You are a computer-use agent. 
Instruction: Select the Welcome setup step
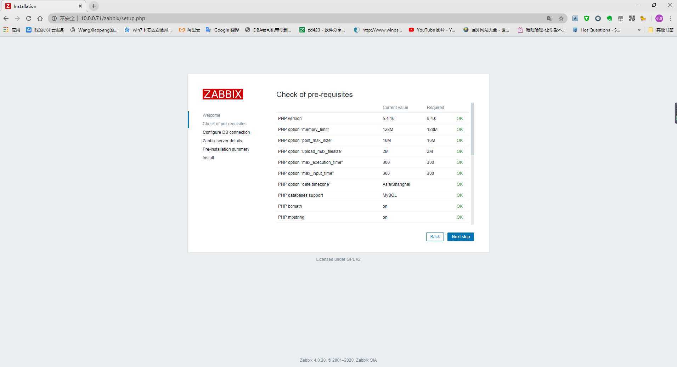click(x=211, y=115)
